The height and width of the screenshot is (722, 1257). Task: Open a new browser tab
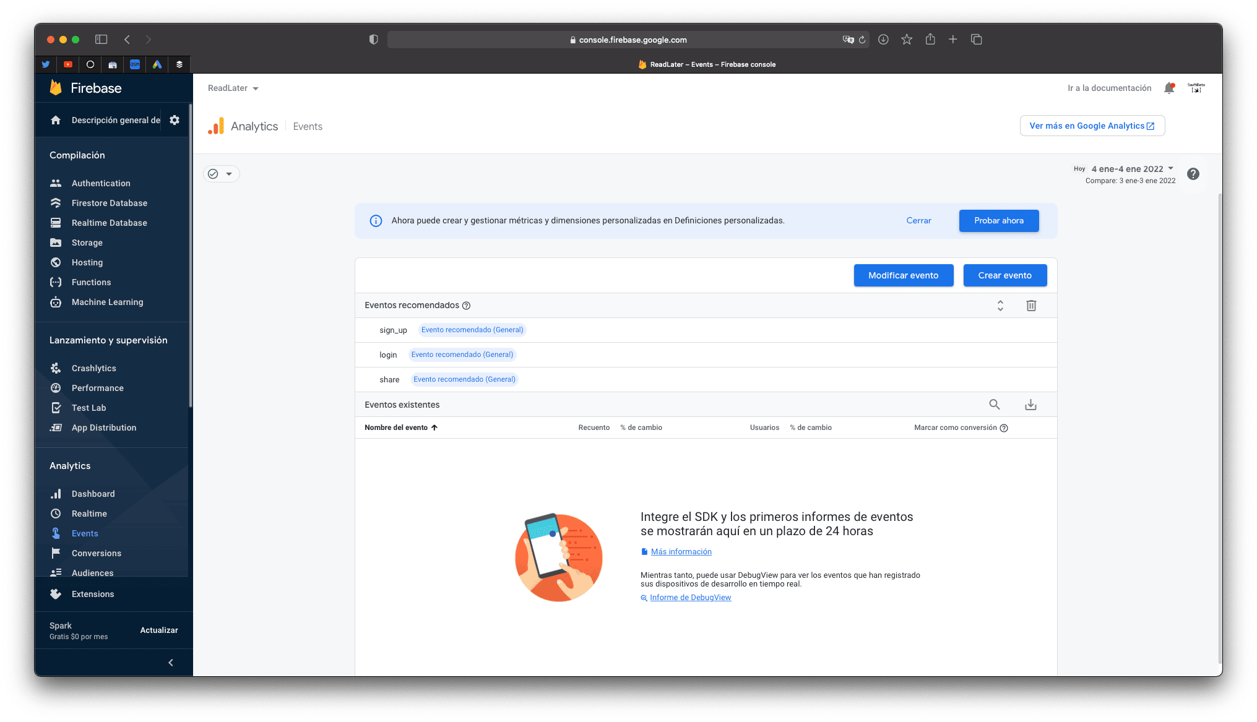click(953, 40)
